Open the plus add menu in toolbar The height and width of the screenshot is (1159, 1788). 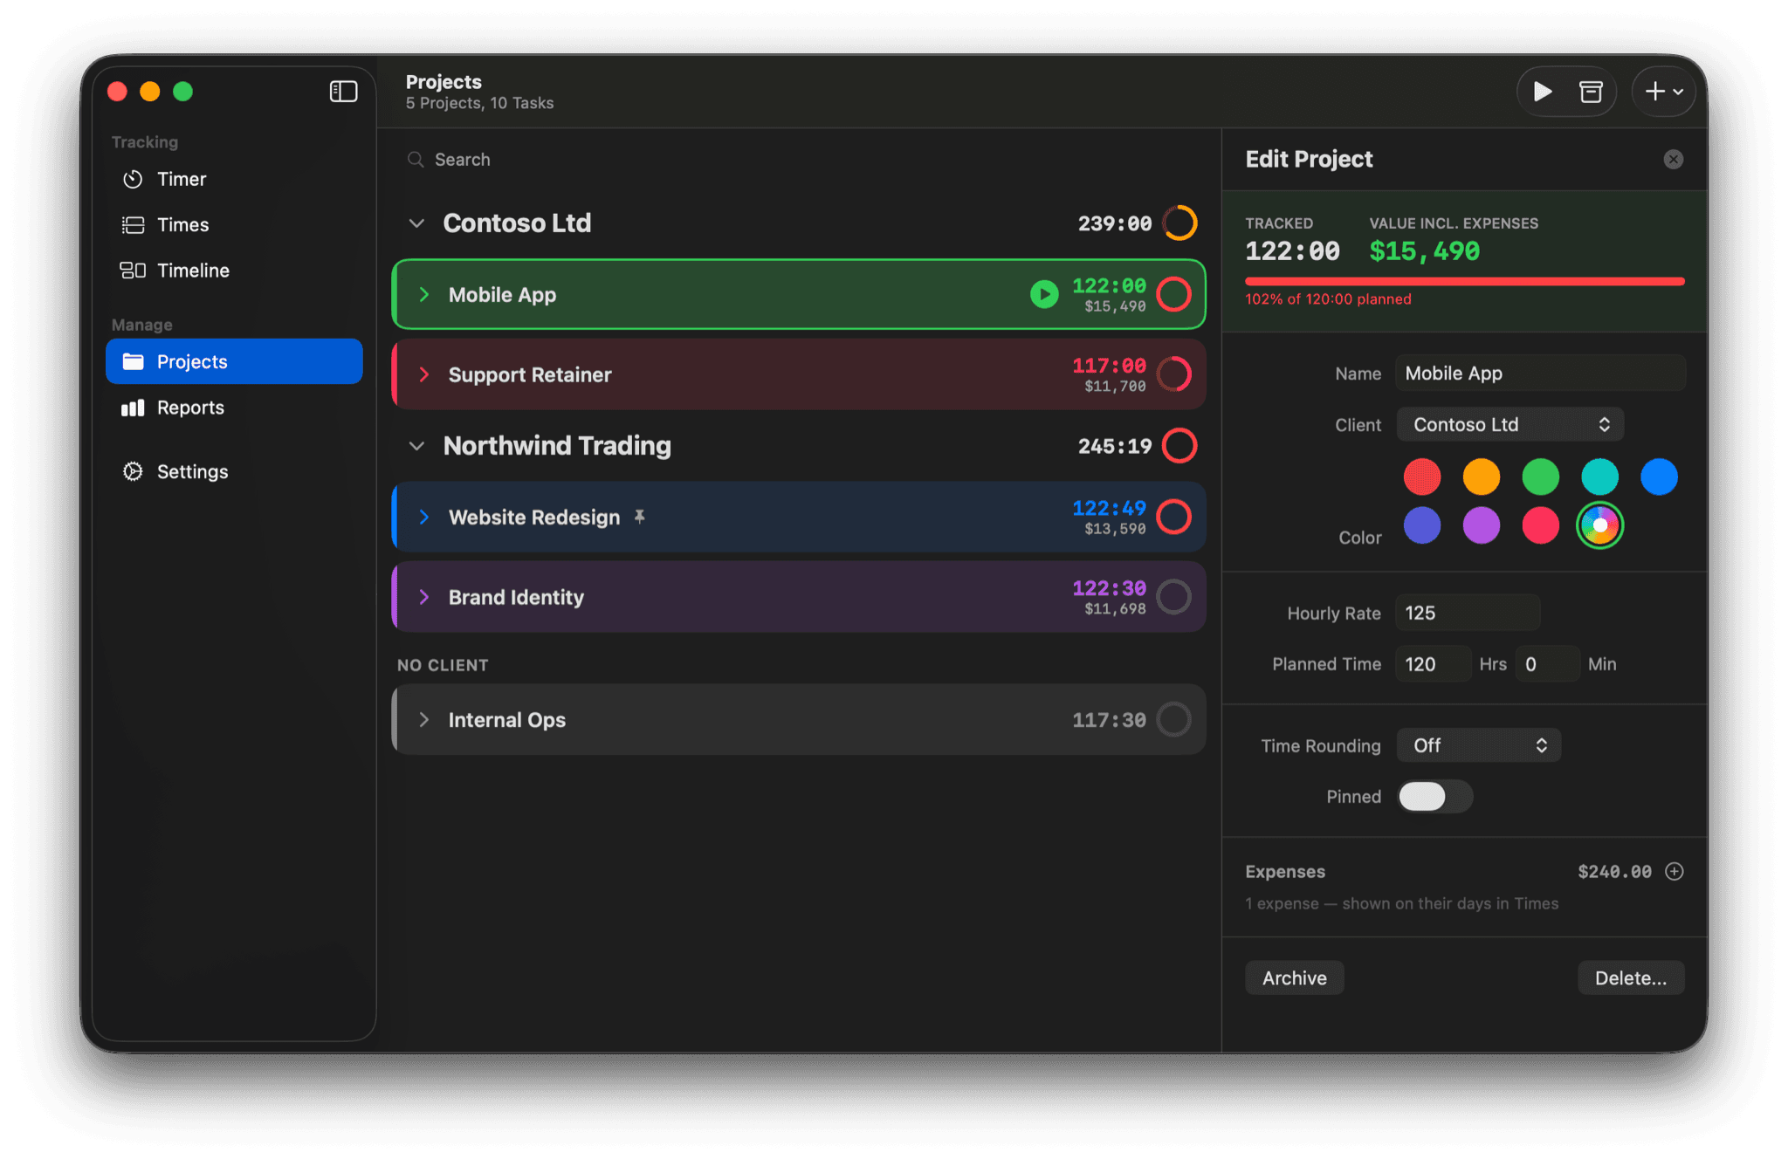[1664, 92]
